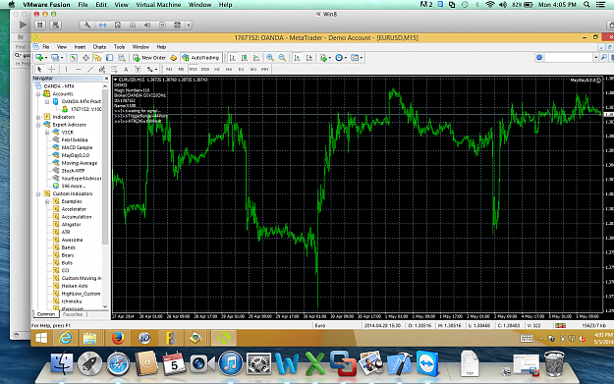
Task: Open the indicators list dropdown
Action: (325, 58)
